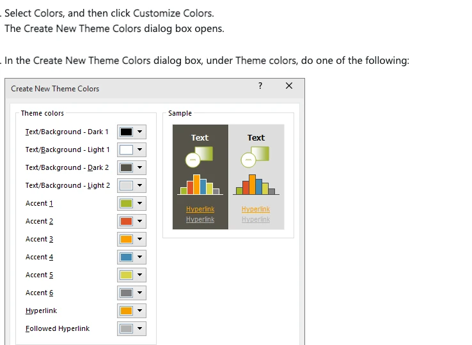Open the Text/Background - Dark 2 dropdown arrow
This screenshot has height=345, width=472.
pos(139,167)
